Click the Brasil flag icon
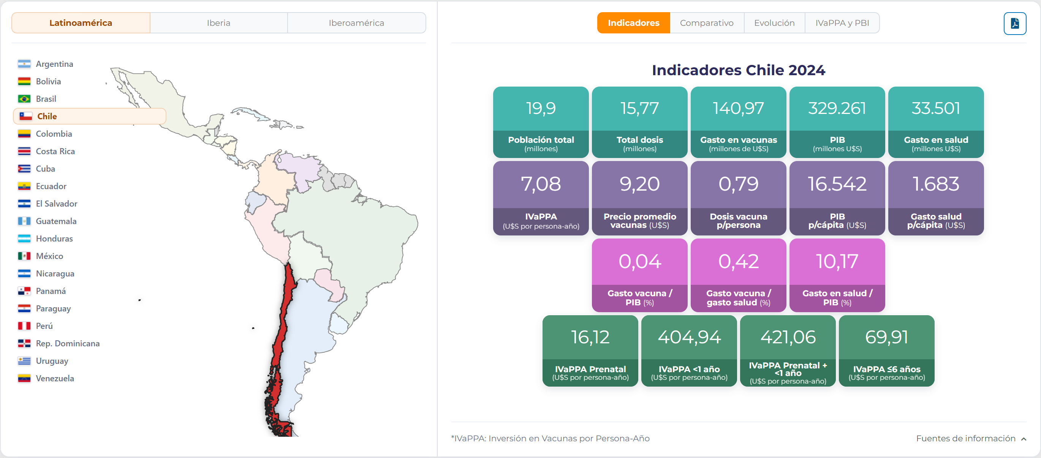The width and height of the screenshot is (1041, 458). click(24, 98)
